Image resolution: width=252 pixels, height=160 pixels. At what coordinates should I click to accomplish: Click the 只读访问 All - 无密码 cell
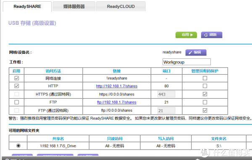pyautogui.click(x=115, y=146)
